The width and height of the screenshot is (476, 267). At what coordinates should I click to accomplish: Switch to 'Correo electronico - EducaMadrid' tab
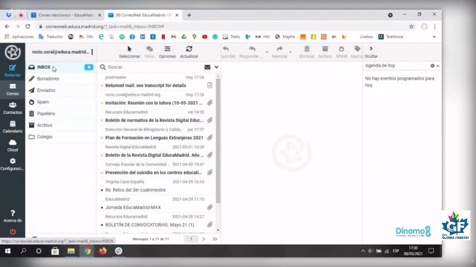pyautogui.click(x=66, y=15)
